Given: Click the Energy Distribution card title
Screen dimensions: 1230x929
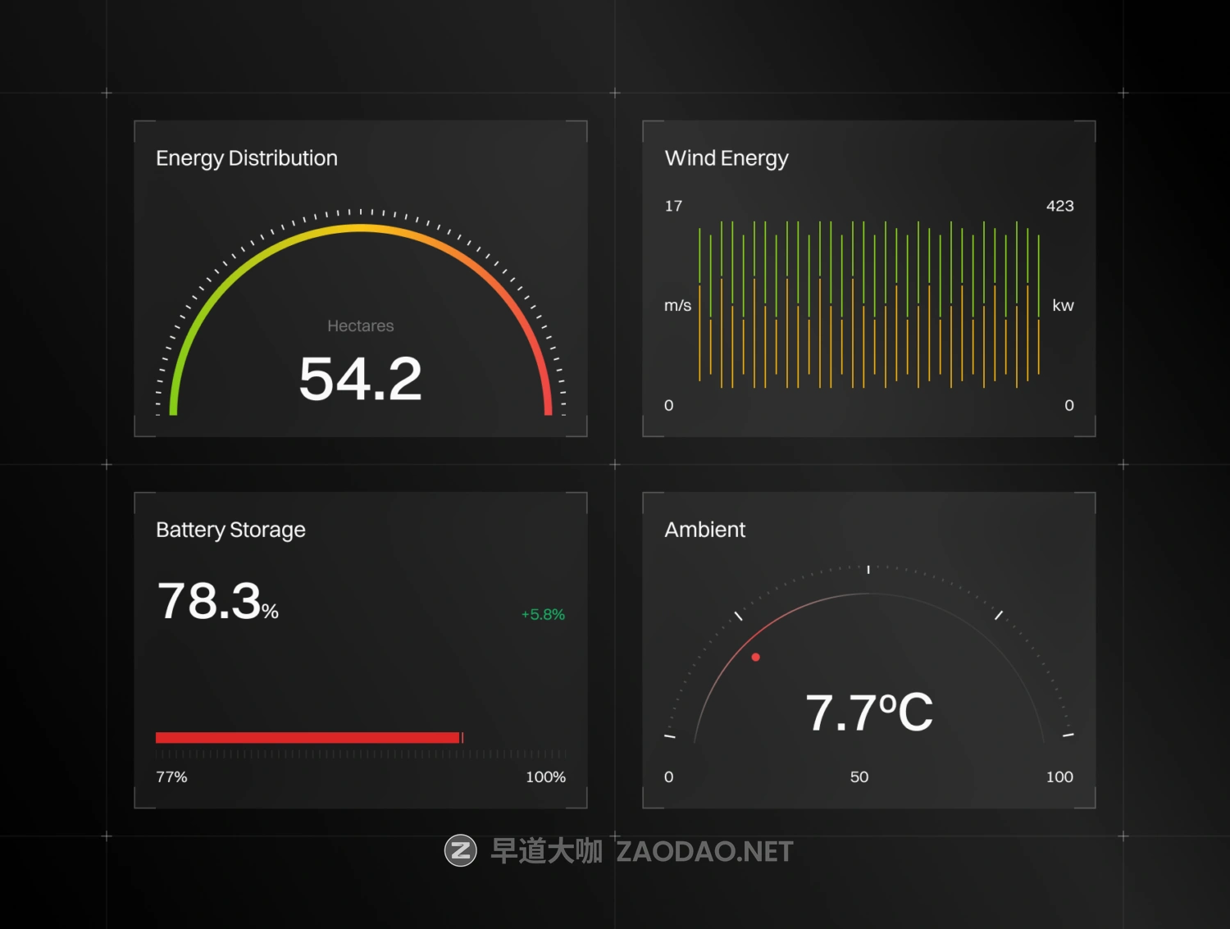Looking at the screenshot, I should point(247,158).
